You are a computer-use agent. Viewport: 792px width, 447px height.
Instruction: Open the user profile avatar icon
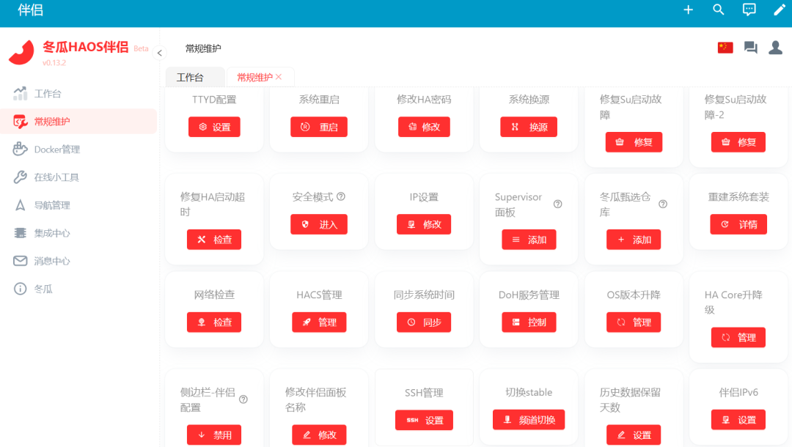pyautogui.click(x=775, y=47)
